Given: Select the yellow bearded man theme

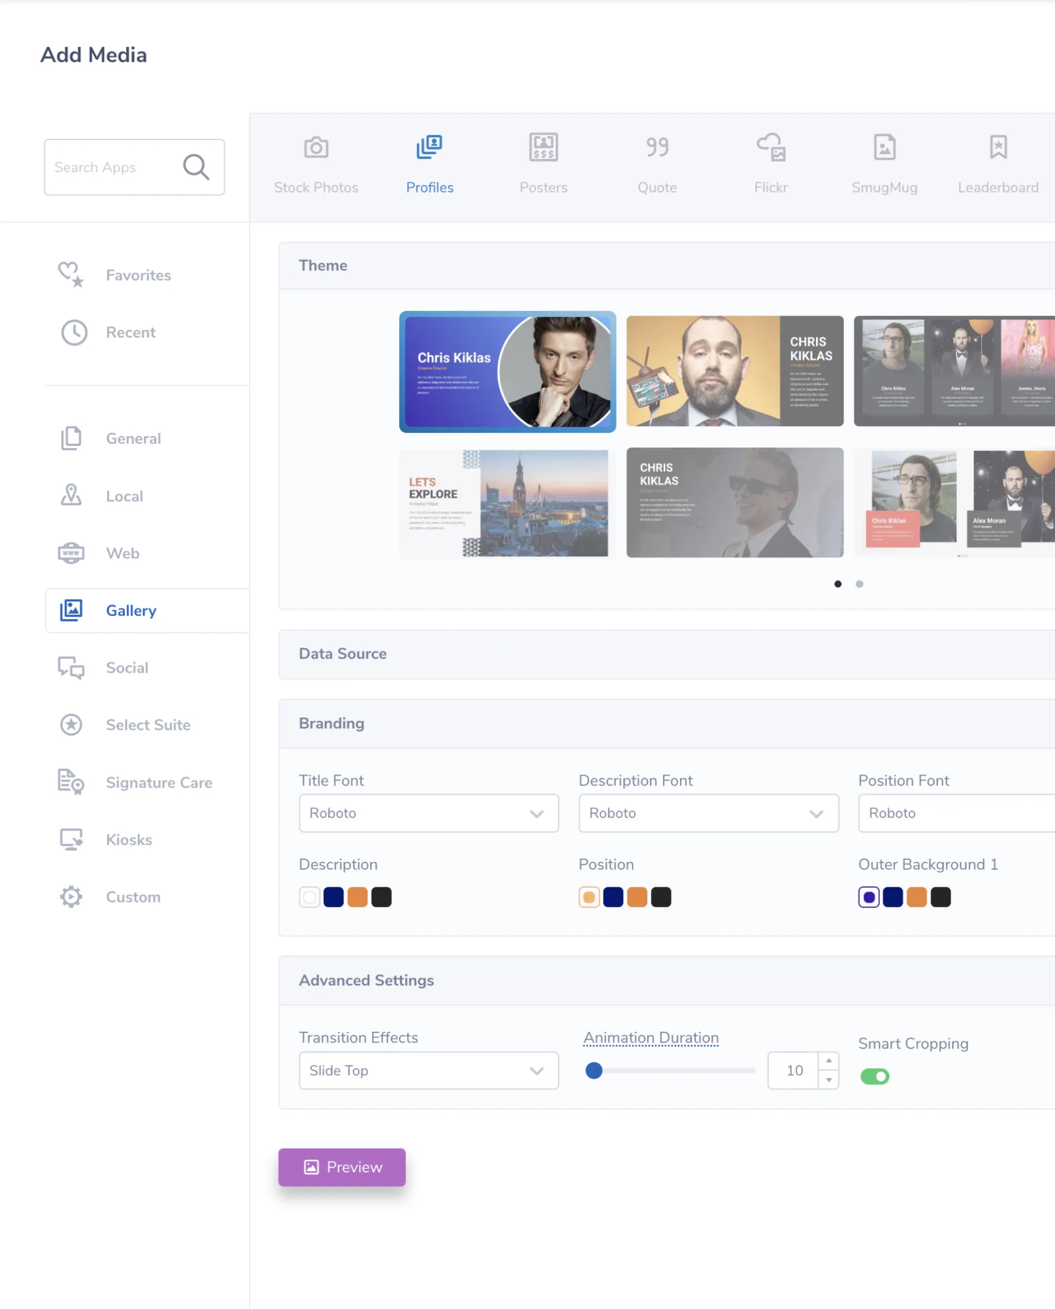Looking at the screenshot, I should pos(735,371).
